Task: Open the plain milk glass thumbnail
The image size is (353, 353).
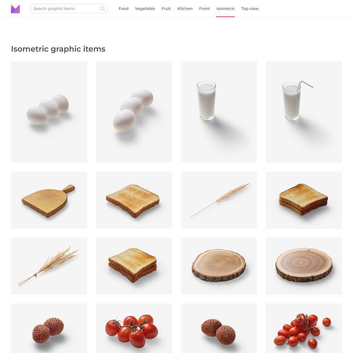Action: pyautogui.click(x=219, y=112)
